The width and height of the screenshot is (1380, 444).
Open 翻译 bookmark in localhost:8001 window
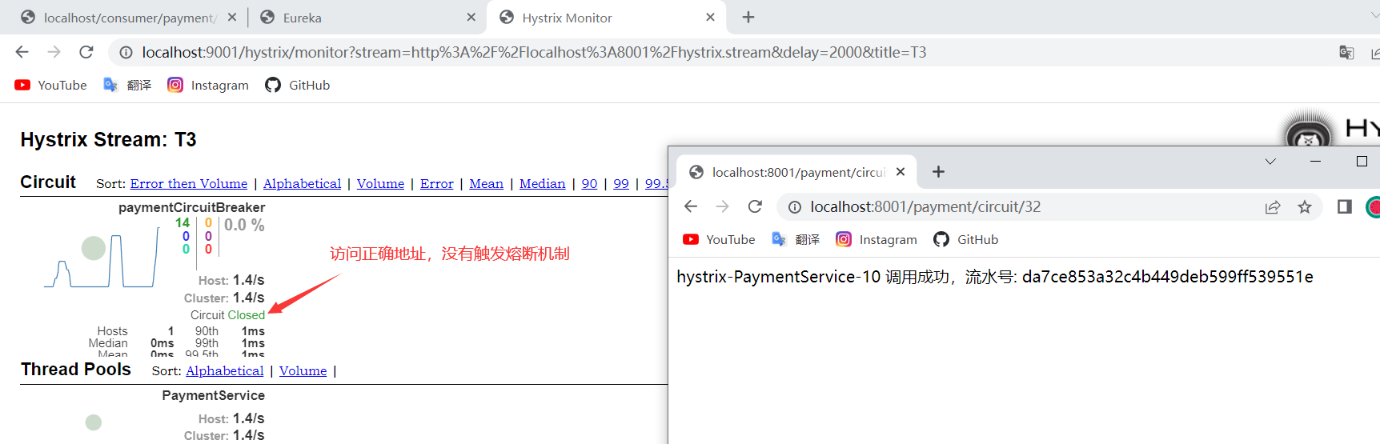796,239
